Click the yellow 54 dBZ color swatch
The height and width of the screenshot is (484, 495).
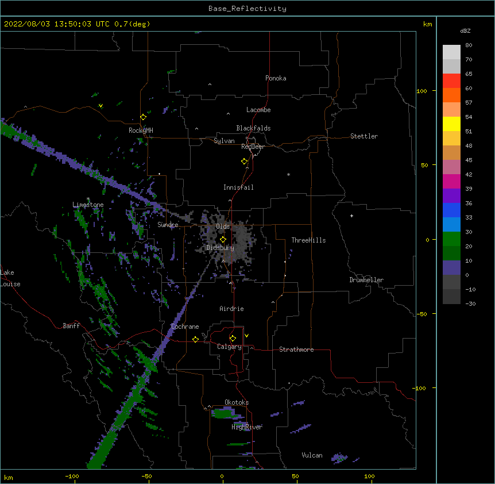(x=451, y=124)
